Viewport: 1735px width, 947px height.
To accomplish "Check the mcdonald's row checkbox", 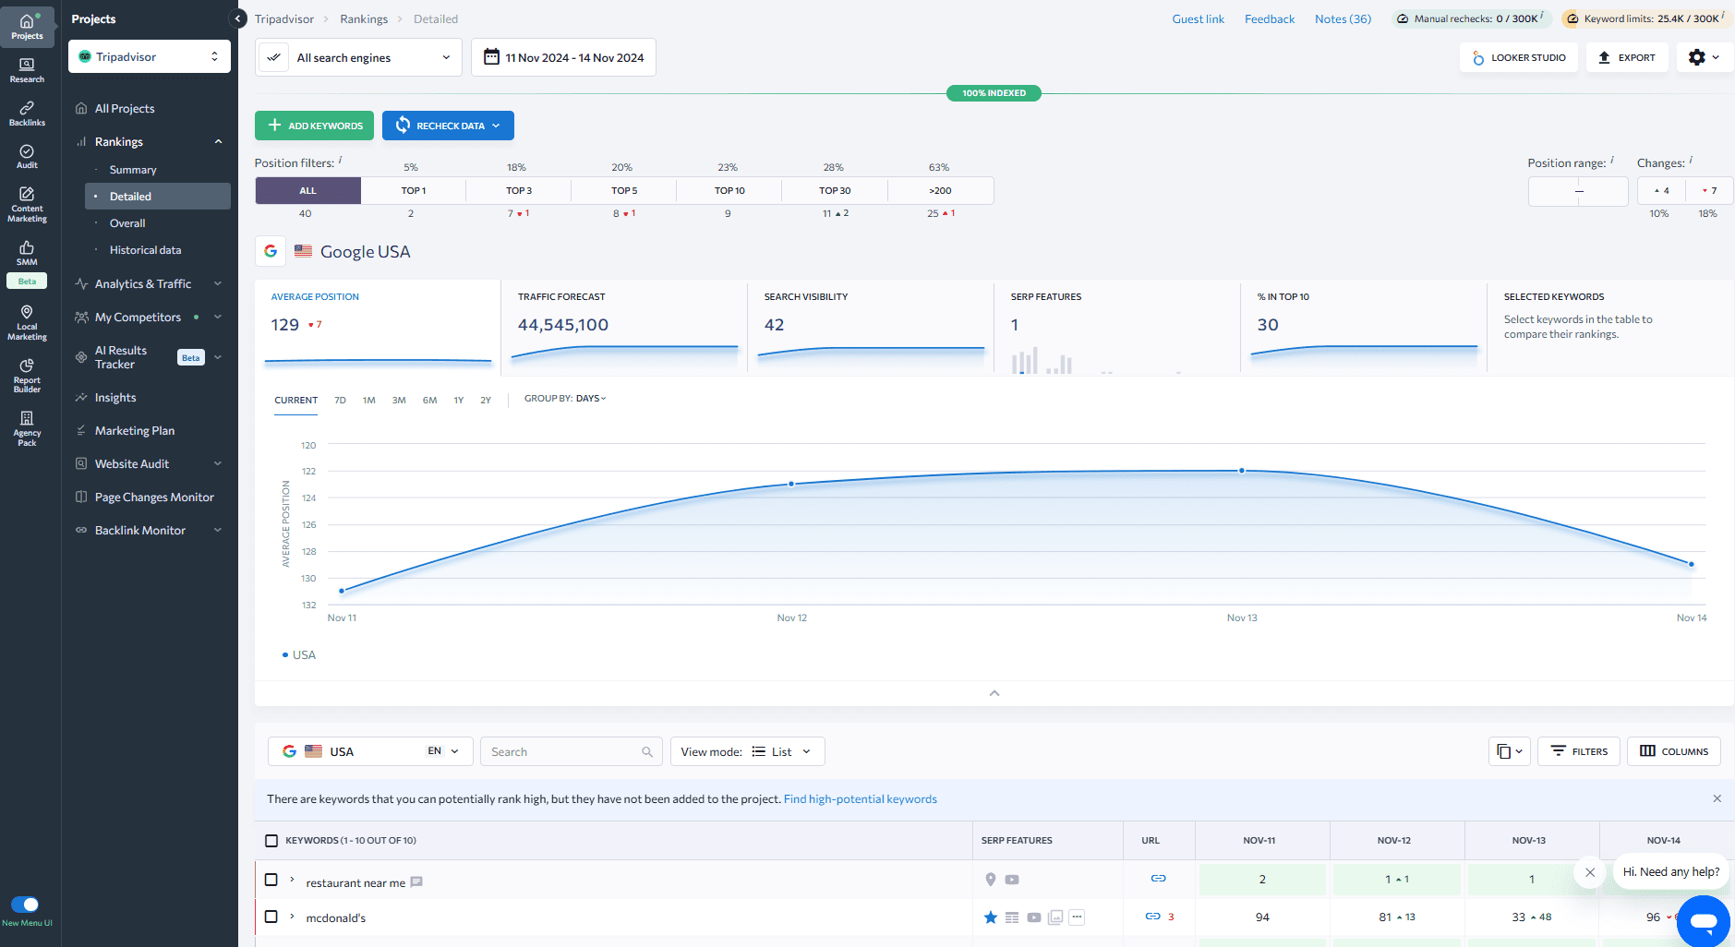I will (271, 917).
